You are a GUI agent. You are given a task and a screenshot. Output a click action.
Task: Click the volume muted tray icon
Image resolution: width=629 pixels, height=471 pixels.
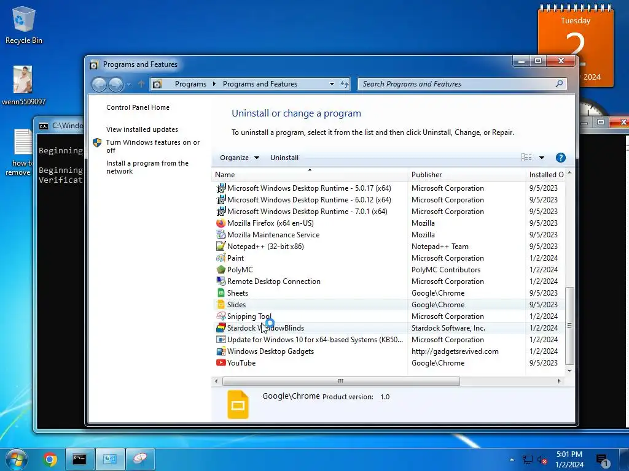[x=542, y=460]
